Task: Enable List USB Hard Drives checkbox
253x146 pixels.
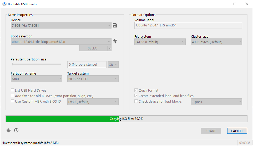Action: (13, 90)
